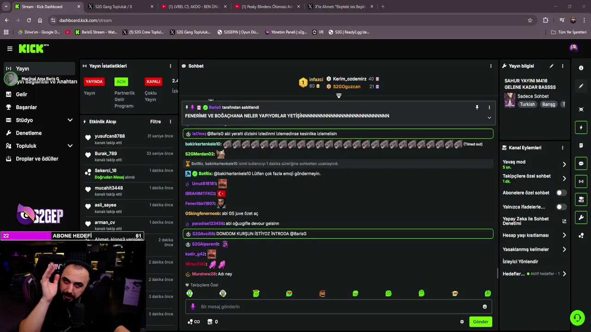Open Yasaklanmış kelimeler settings arrow
Screen dimensions: 591x332
click(x=564, y=249)
